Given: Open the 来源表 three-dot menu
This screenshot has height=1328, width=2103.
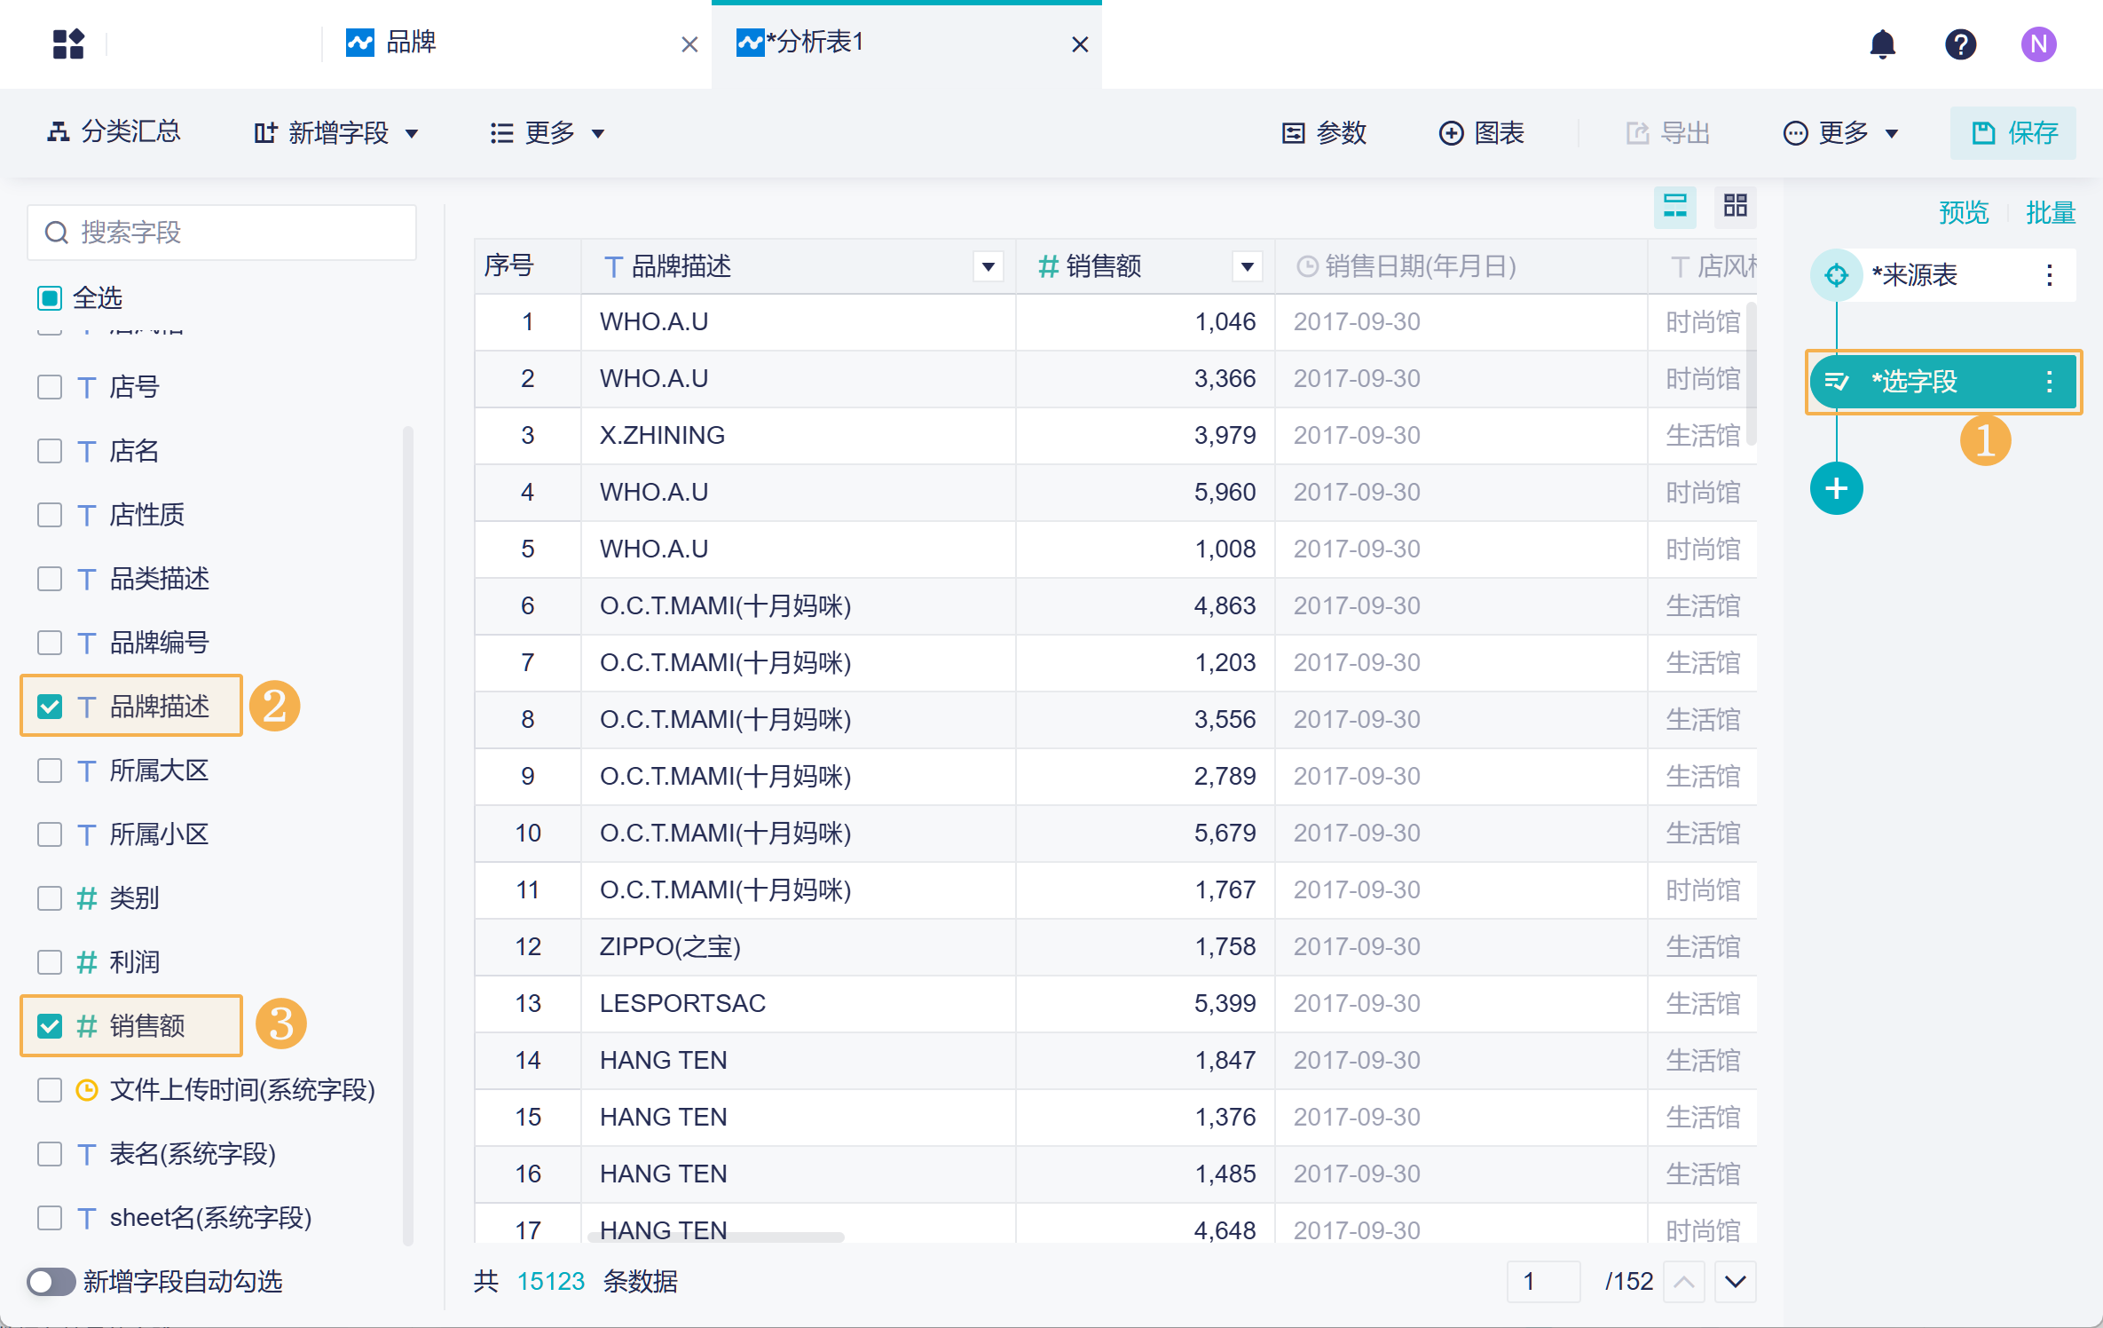Looking at the screenshot, I should 2049,275.
